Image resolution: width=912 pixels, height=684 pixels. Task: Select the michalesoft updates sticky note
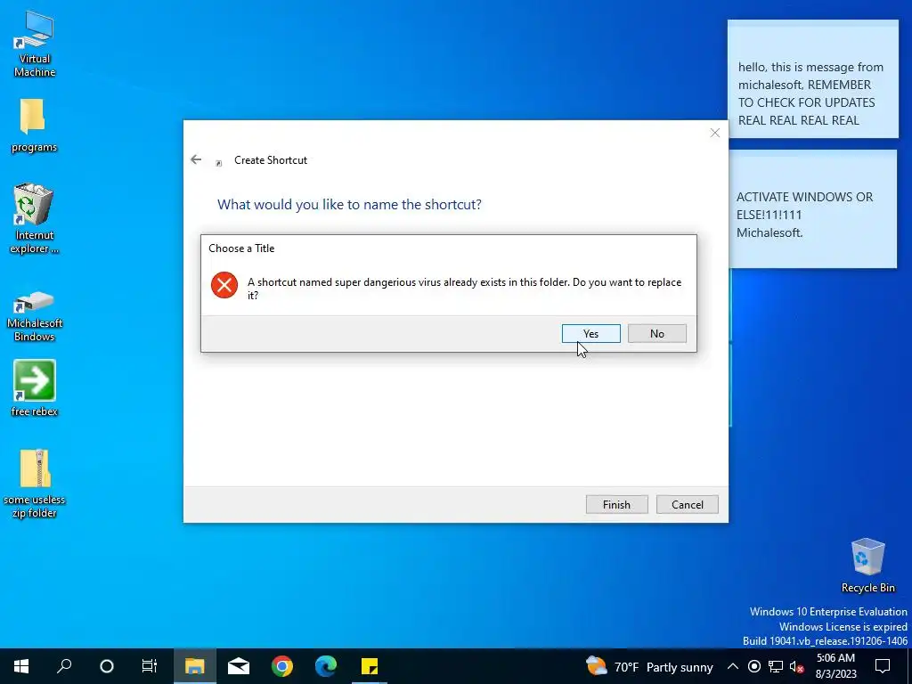(812, 79)
